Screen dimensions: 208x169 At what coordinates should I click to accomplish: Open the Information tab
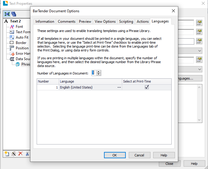45,22
